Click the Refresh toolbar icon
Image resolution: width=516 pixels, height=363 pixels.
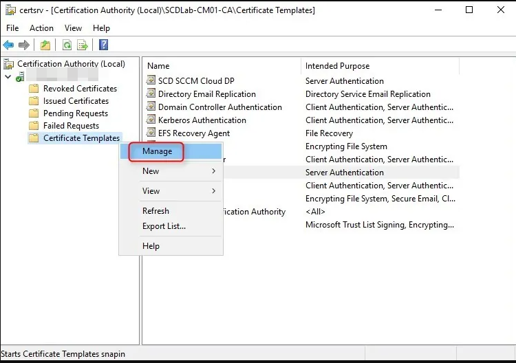pos(67,45)
